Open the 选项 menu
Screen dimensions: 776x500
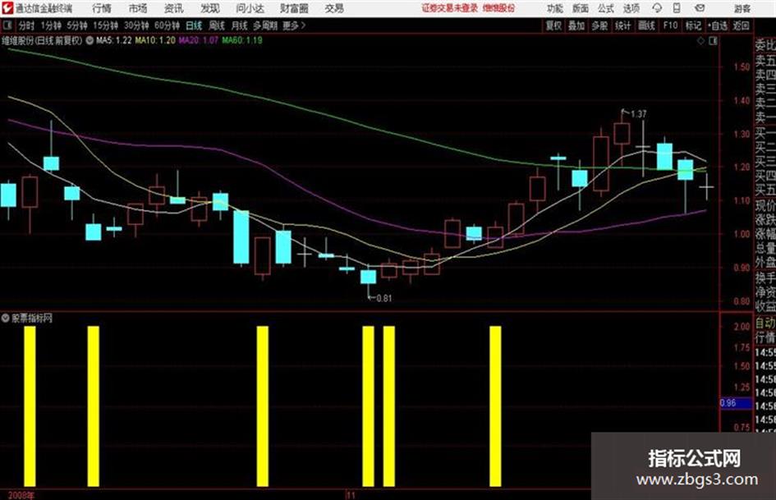631,8
